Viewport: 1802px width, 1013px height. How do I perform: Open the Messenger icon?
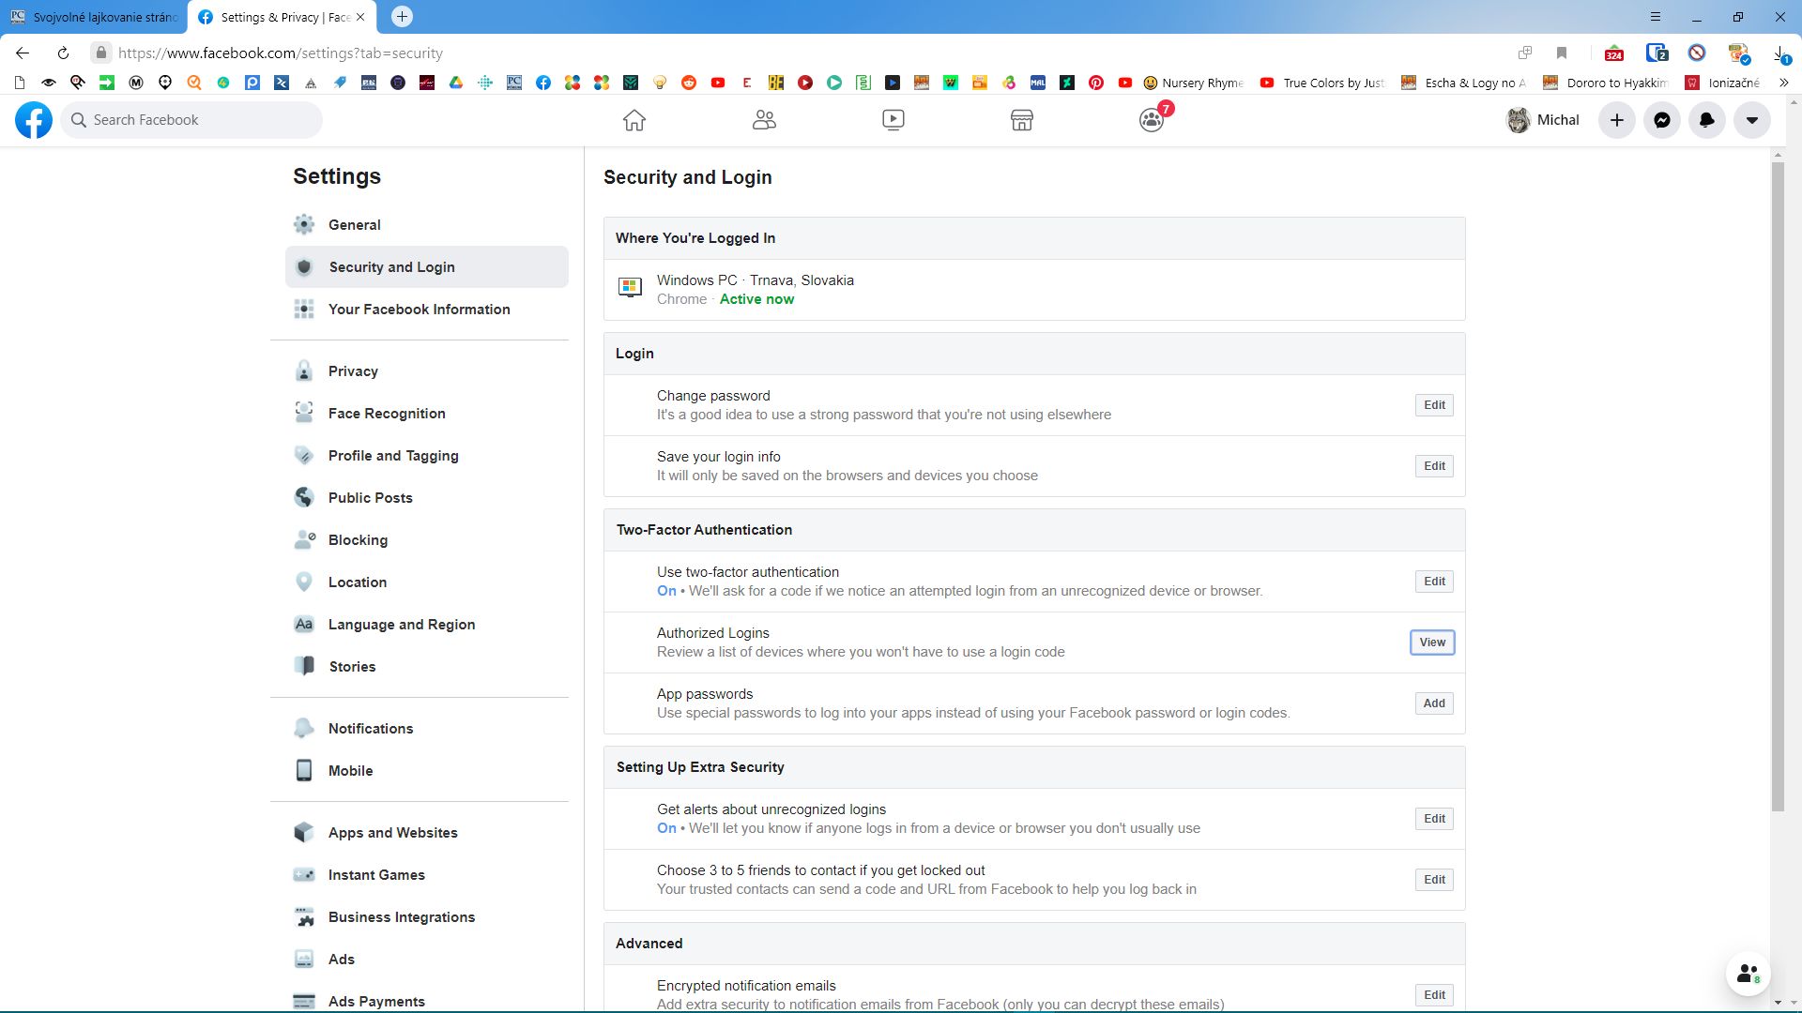pyautogui.click(x=1661, y=120)
